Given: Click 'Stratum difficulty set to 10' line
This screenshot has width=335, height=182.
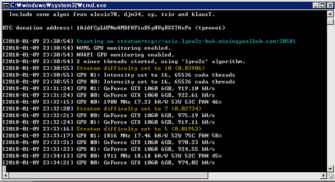Looking at the screenshot, I should pyautogui.click(x=141, y=68).
